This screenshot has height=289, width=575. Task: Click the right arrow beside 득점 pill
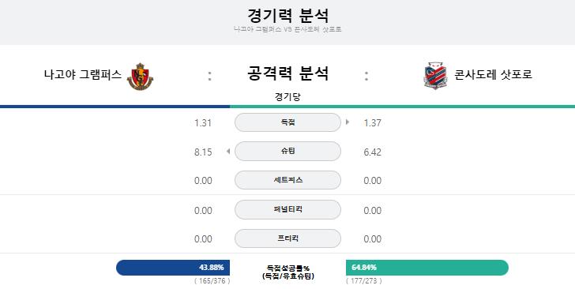(348, 122)
